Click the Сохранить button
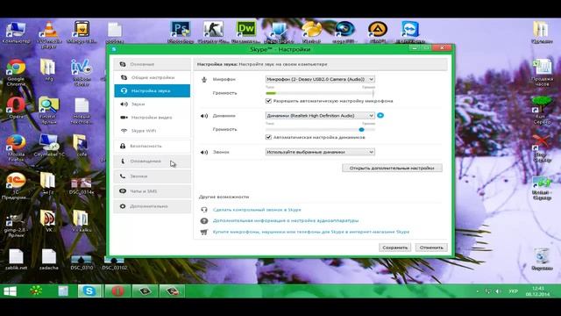Image resolution: width=561 pixels, height=316 pixels. point(395,248)
